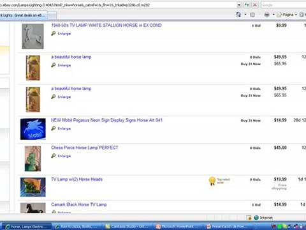Click magnifier icon under first beautiful horse lamp
Screen dimensions: 306x230
(x=54, y=65)
